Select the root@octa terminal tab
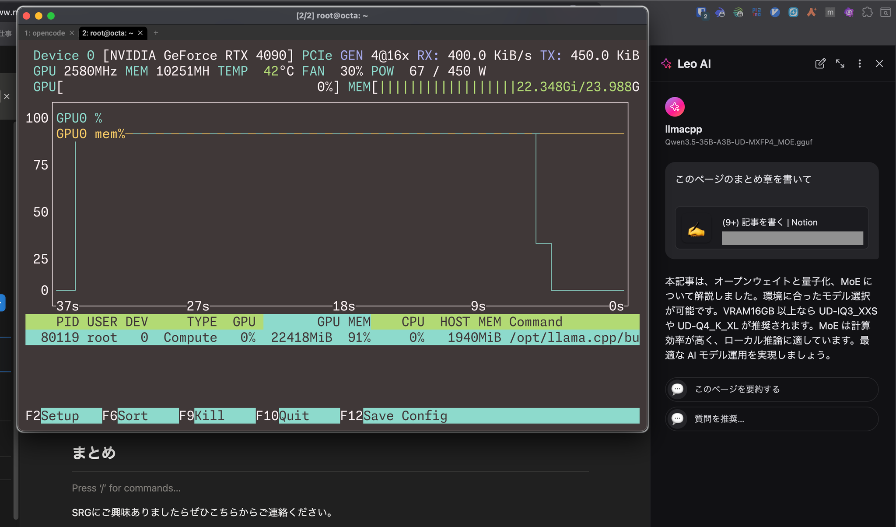 [x=108, y=33]
